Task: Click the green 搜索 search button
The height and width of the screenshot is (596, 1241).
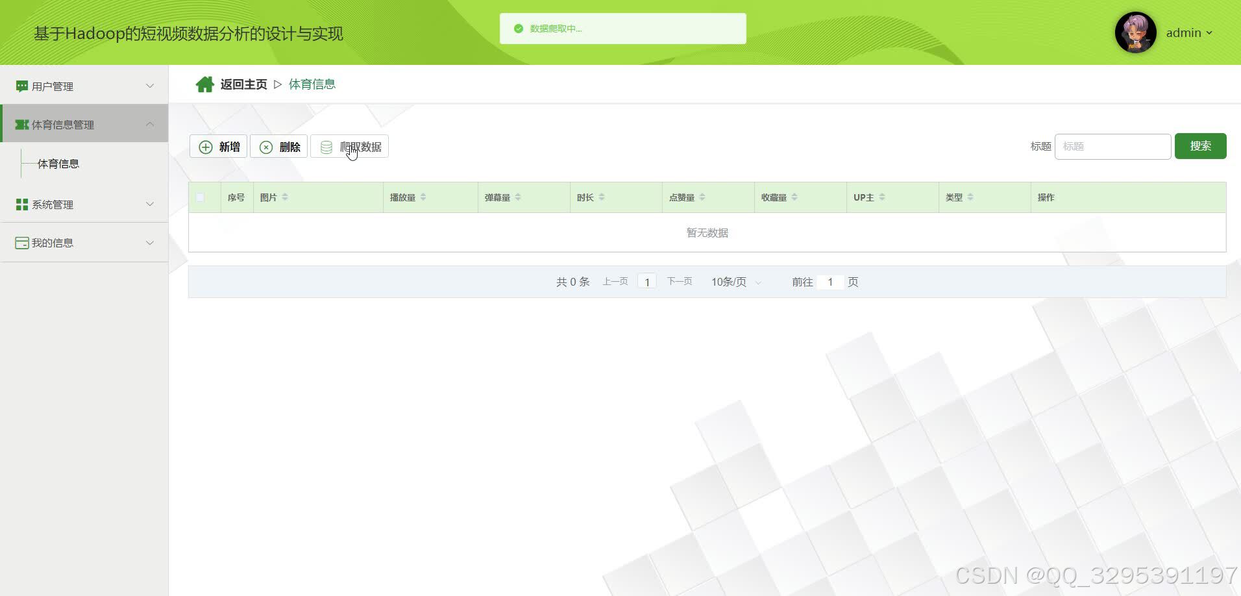Action: click(x=1200, y=146)
